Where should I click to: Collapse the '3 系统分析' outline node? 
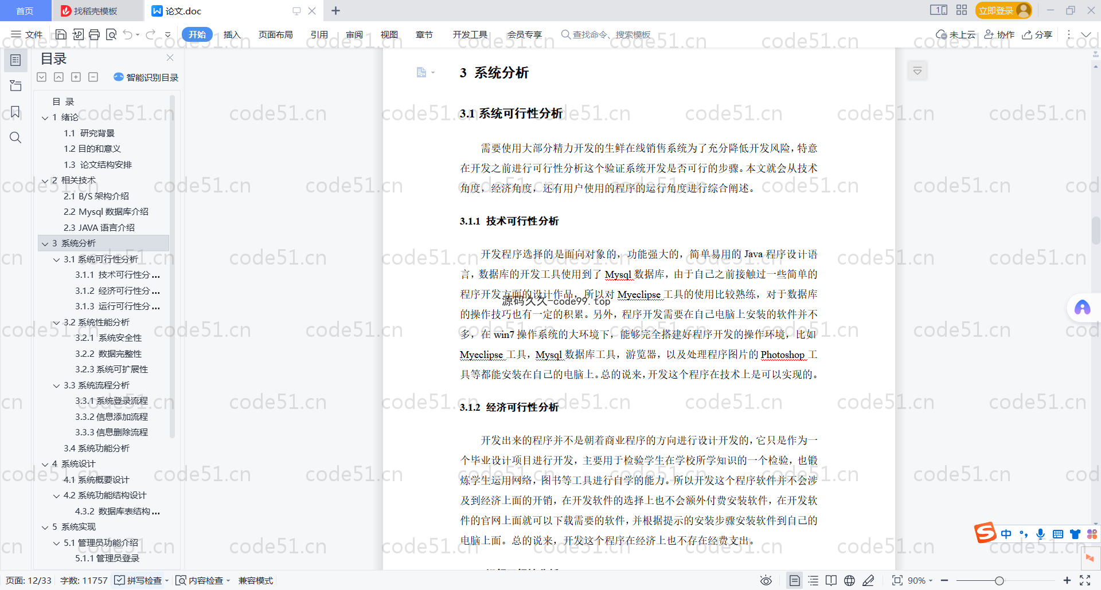point(45,243)
